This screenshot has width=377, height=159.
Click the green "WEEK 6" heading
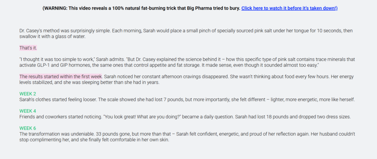pyautogui.click(x=28, y=128)
